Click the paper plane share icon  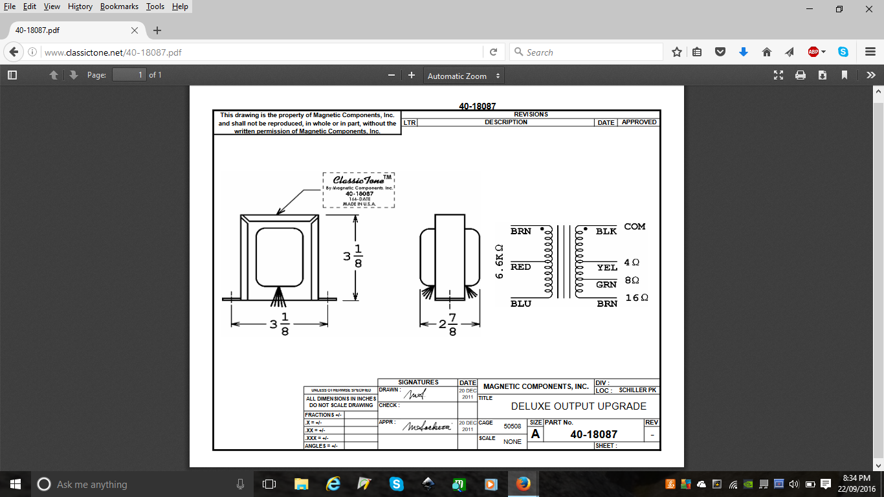[790, 52]
